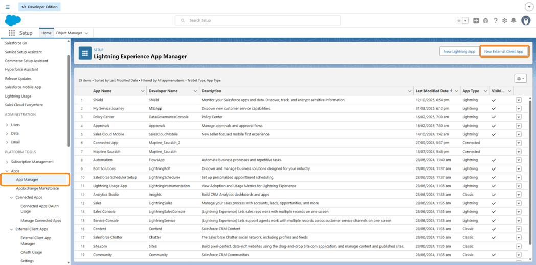Open row actions for Policy Center
536x265 pixels.
click(x=518, y=117)
